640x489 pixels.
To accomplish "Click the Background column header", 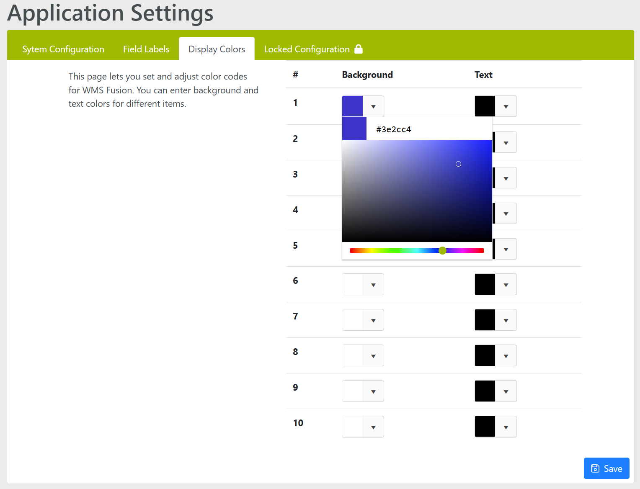I will (x=367, y=75).
